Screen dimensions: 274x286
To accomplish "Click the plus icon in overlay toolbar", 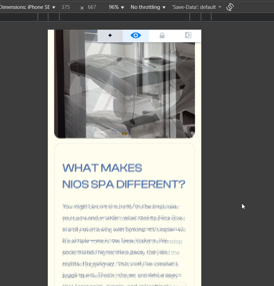I will [110, 35].
